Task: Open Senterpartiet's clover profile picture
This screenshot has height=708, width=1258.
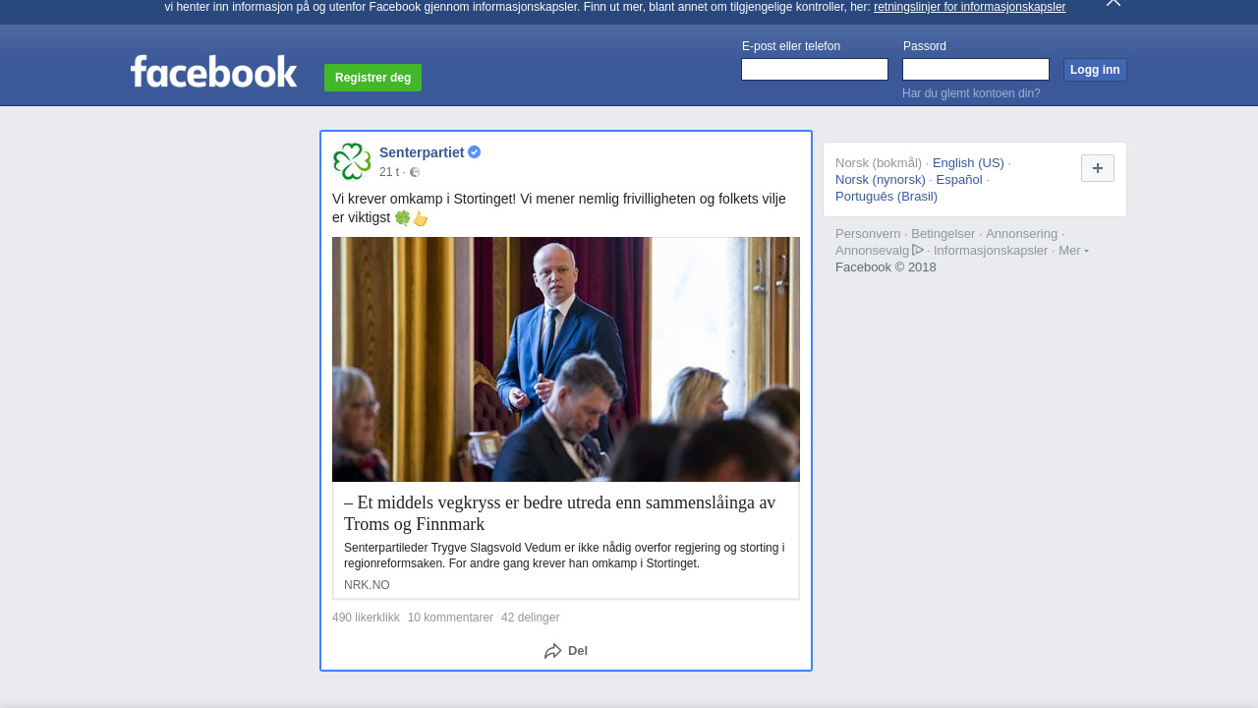Action: pos(352,161)
